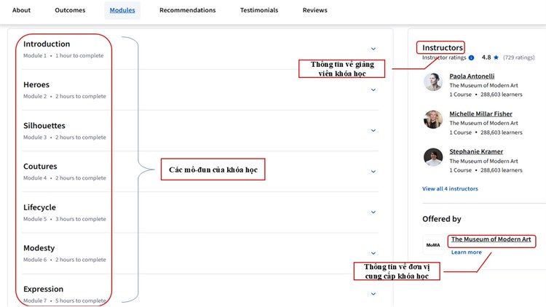The image size is (546, 307).
Task: Click the instructor ratings info icon
Action: (x=472, y=57)
